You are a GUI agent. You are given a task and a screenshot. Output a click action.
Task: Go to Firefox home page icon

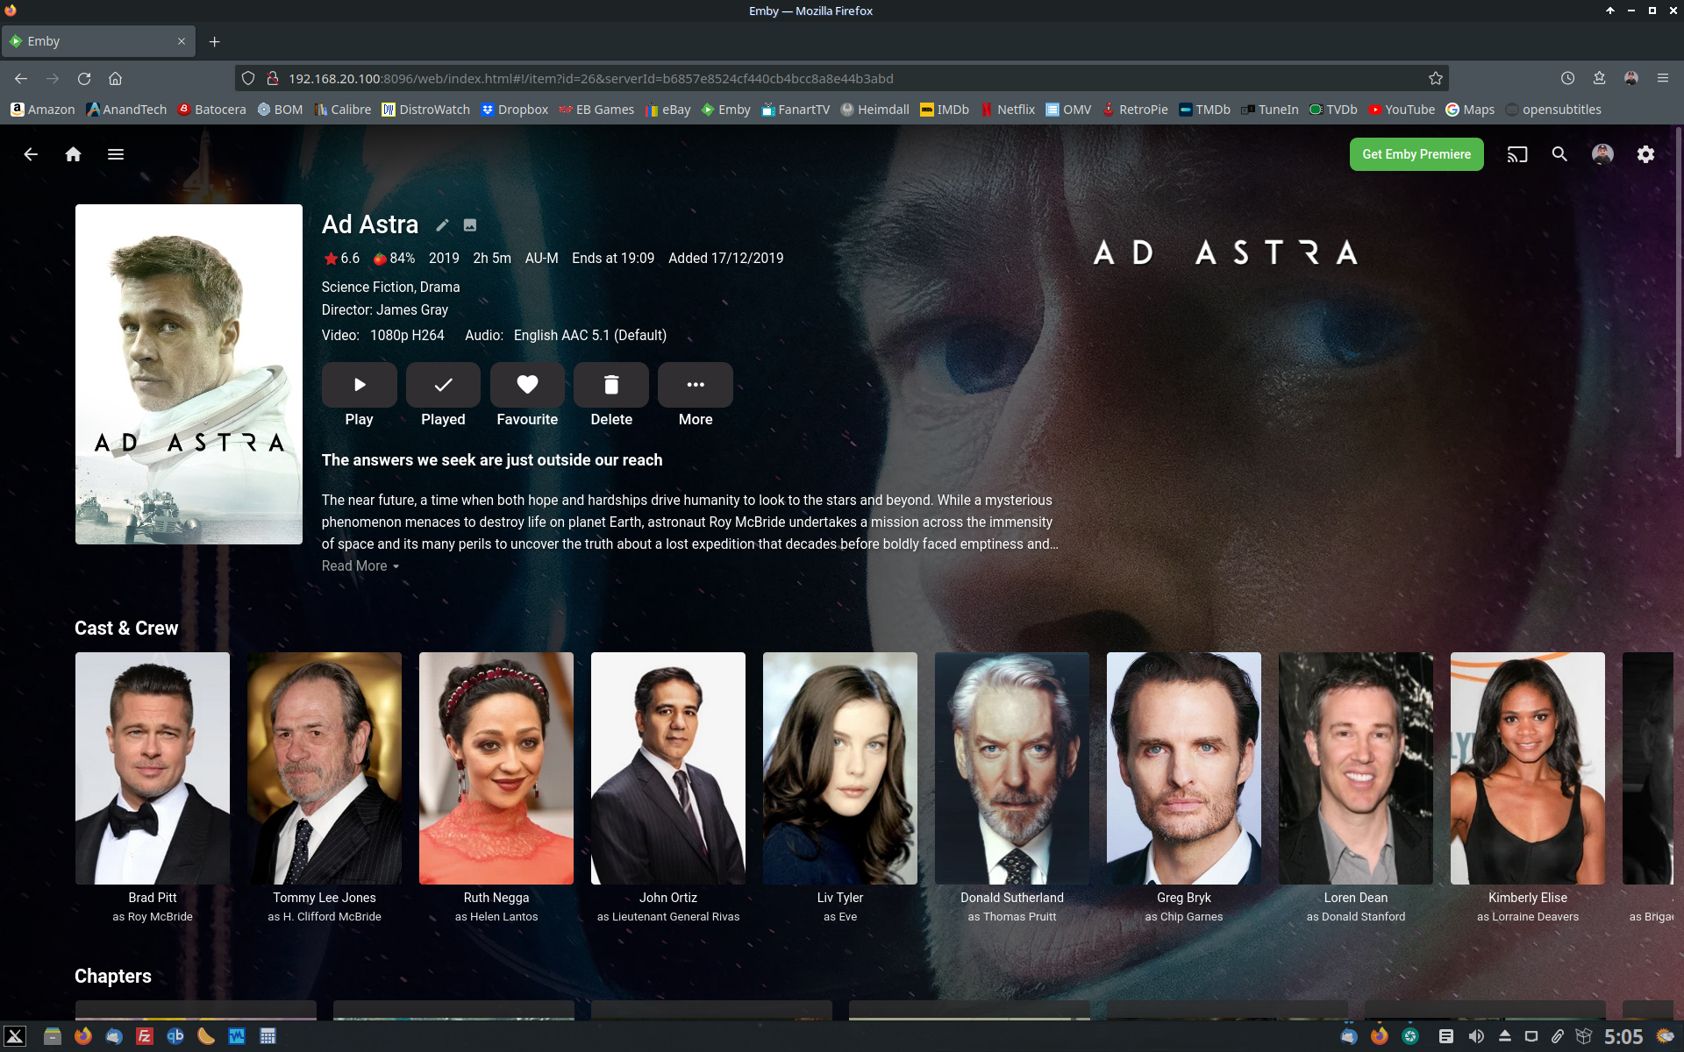coord(115,78)
